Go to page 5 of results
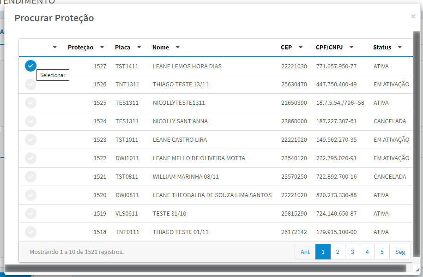423x277 pixels. coord(382,252)
